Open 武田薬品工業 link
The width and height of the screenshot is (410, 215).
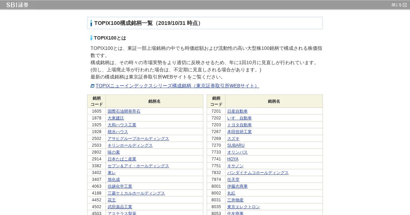[120, 207]
